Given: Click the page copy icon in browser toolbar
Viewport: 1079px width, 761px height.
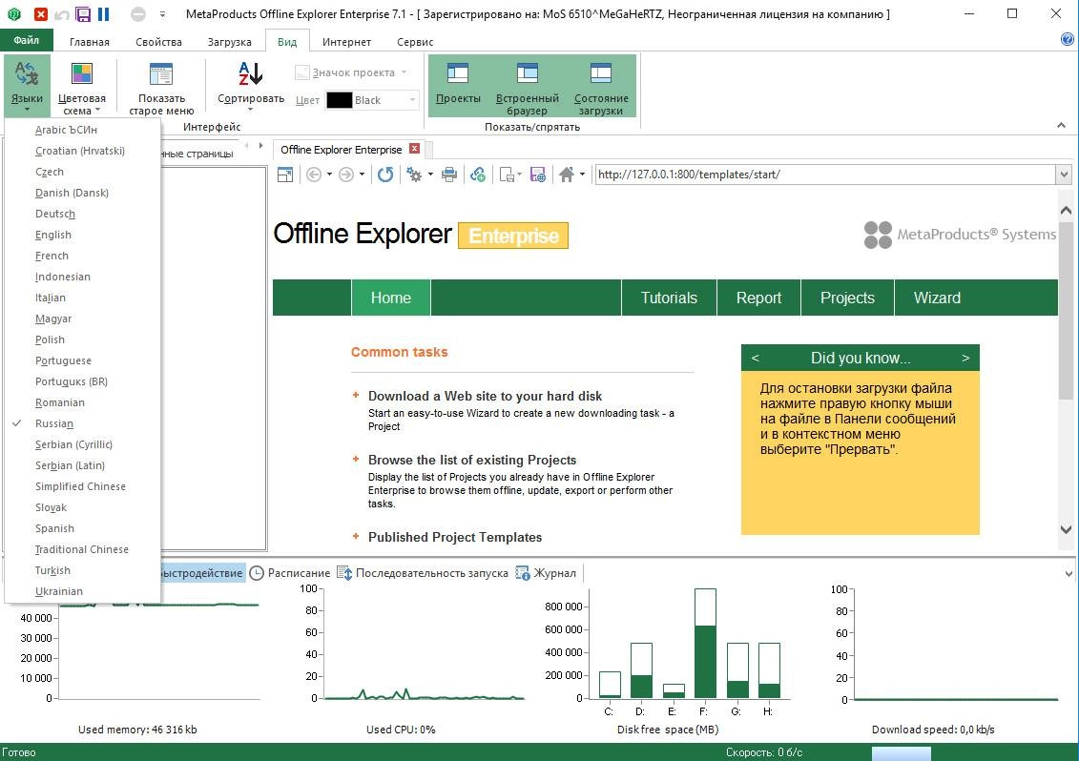Looking at the screenshot, I should pyautogui.click(x=507, y=175).
